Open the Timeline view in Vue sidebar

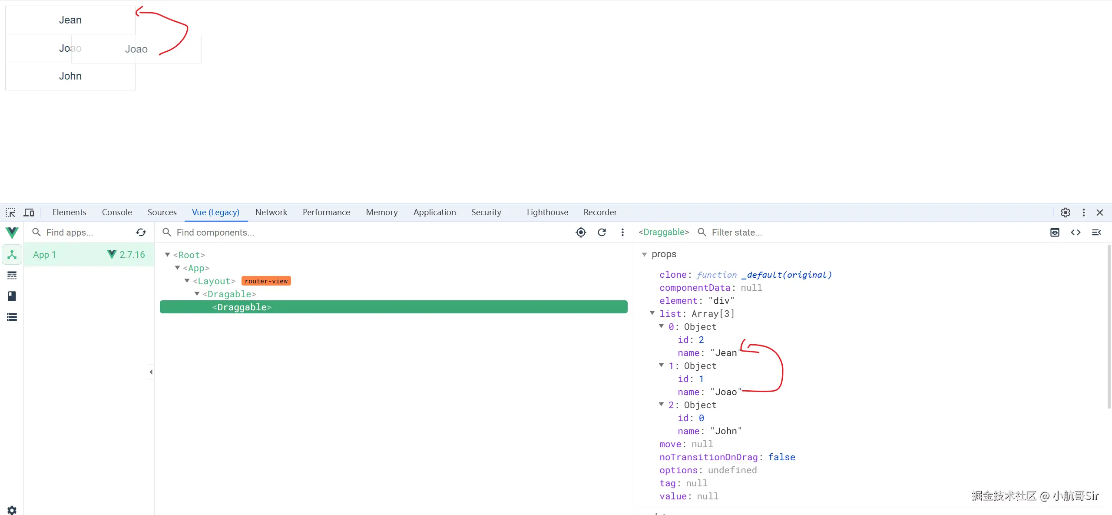pos(12,276)
